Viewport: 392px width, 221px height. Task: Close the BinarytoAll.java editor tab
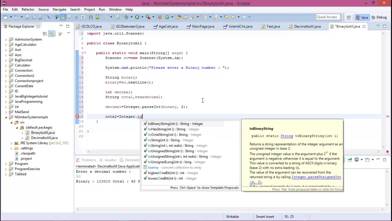(364, 26)
